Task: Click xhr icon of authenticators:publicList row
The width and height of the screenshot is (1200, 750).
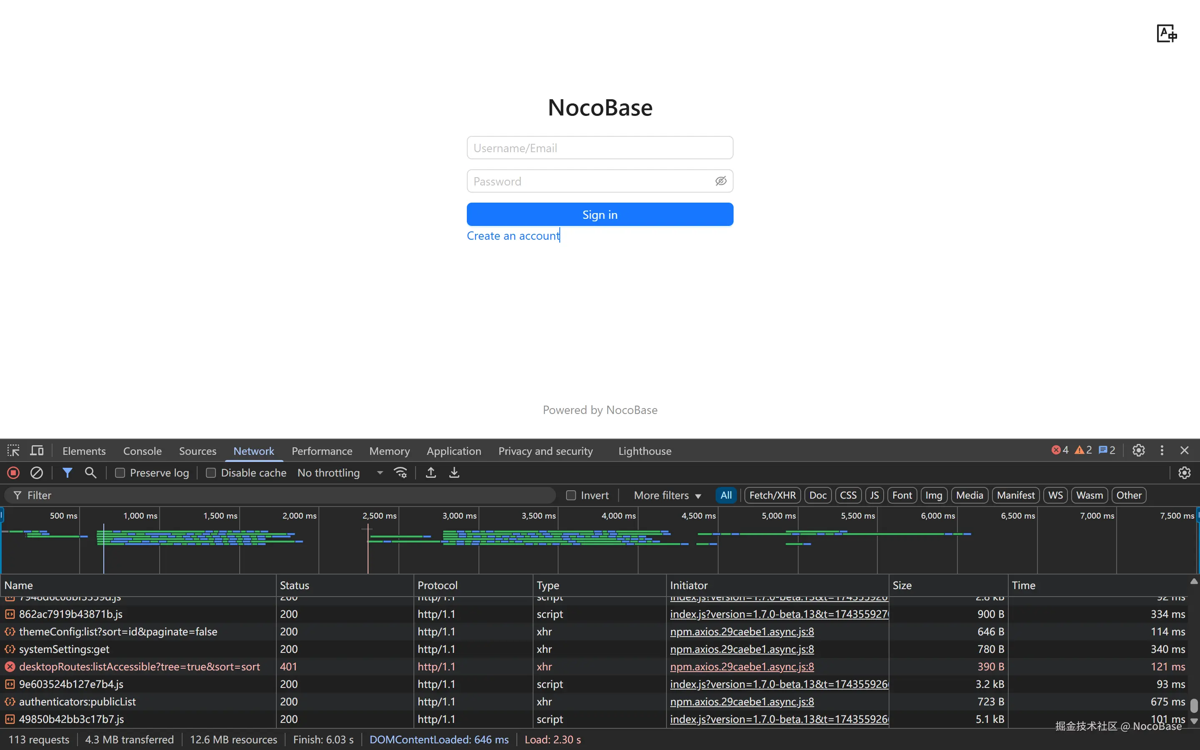Action: (10, 702)
